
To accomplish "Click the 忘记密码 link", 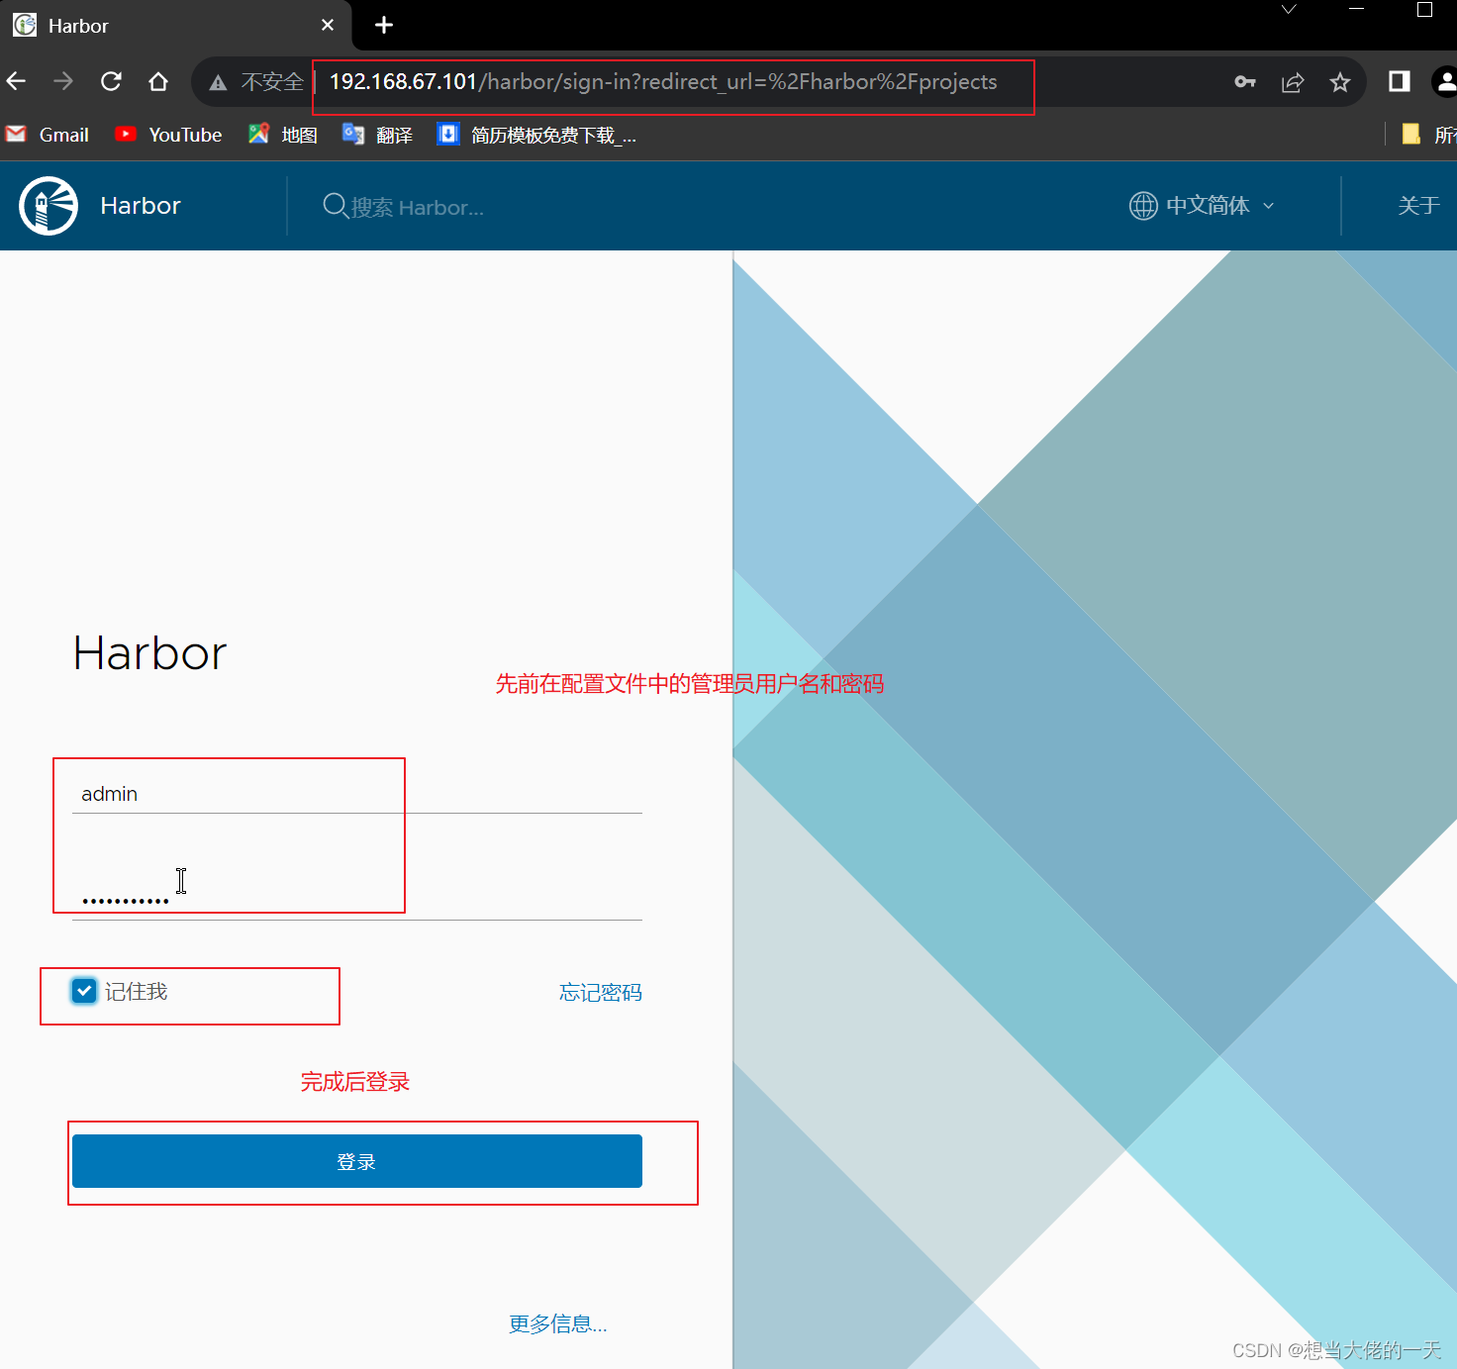I will point(601,993).
